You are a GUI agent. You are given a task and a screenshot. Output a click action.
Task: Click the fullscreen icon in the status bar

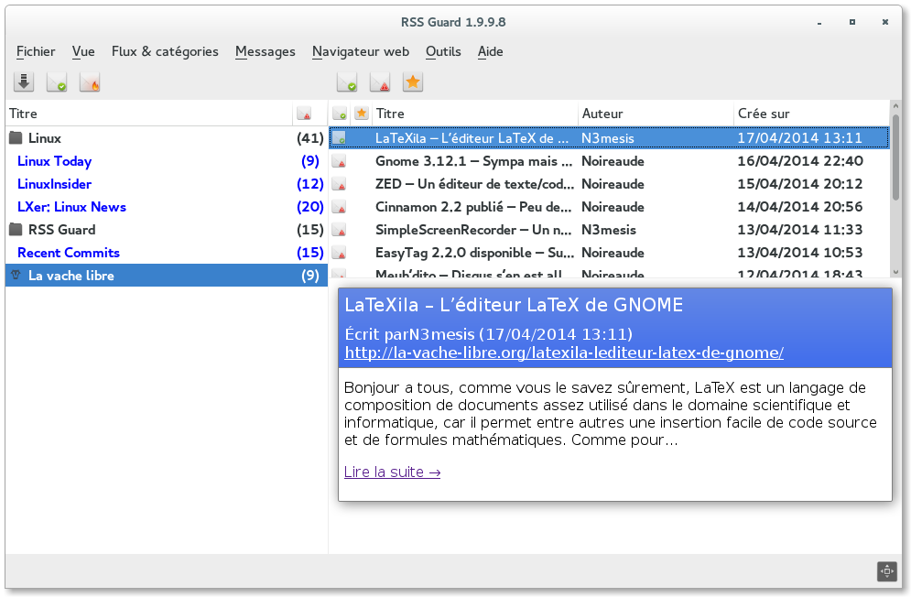click(886, 570)
